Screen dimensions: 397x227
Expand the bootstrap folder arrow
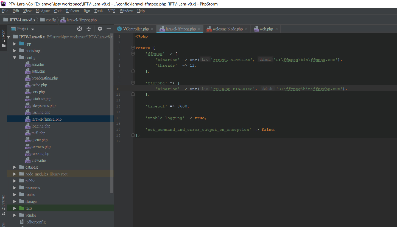pos(15,51)
